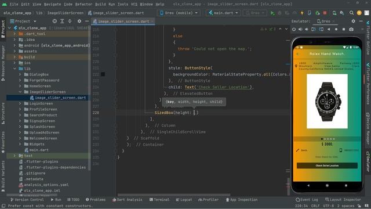Rotate emulator right icon
The width and height of the screenshot is (371, 209).
[321, 30]
